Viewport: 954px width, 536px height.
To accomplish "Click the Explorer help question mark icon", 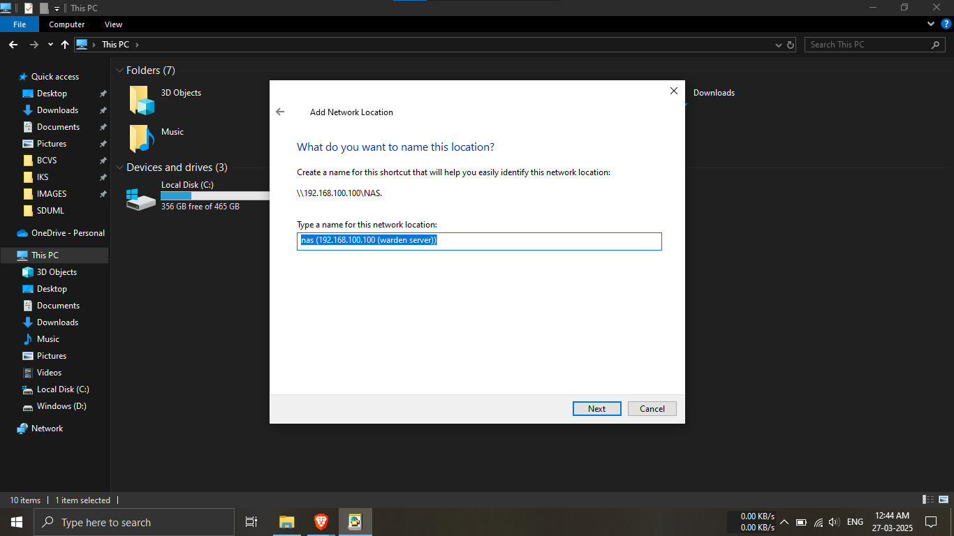I will 946,24.
